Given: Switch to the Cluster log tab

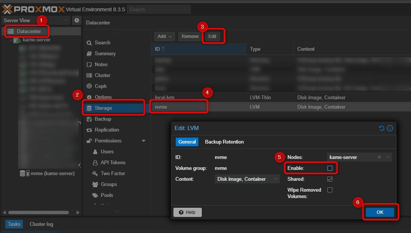Looking at the screenshot, I should (x=41, y=224).
